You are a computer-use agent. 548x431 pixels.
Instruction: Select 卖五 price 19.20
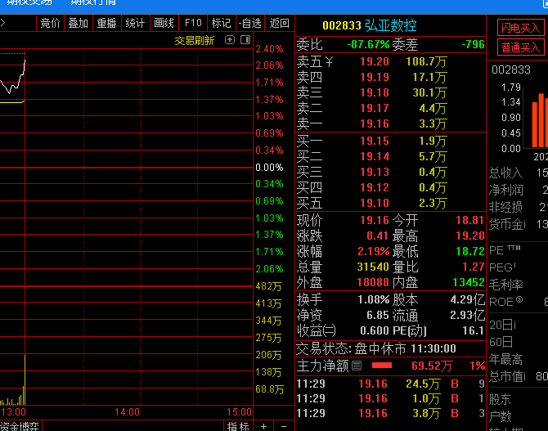(x=375, y=61)
